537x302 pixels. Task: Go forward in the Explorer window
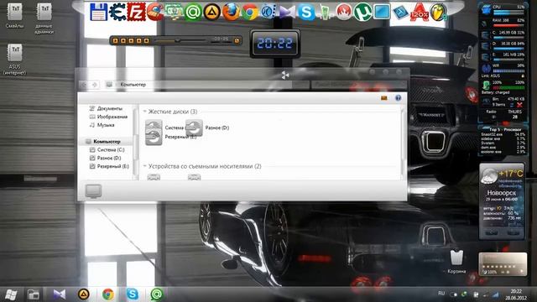coord(95,85)
